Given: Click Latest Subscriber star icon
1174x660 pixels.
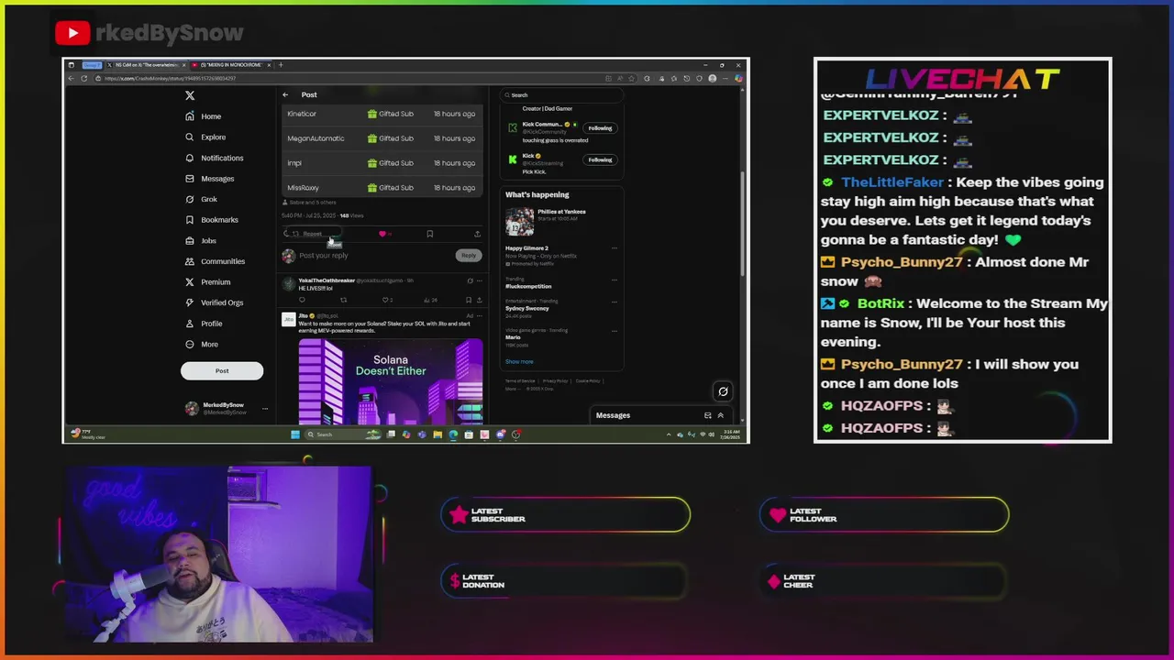Looking at the screenshot, I should click(x=460, y=515).
